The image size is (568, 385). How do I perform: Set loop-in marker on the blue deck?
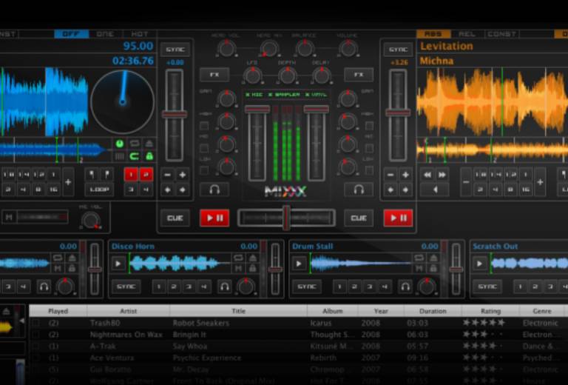92,175
